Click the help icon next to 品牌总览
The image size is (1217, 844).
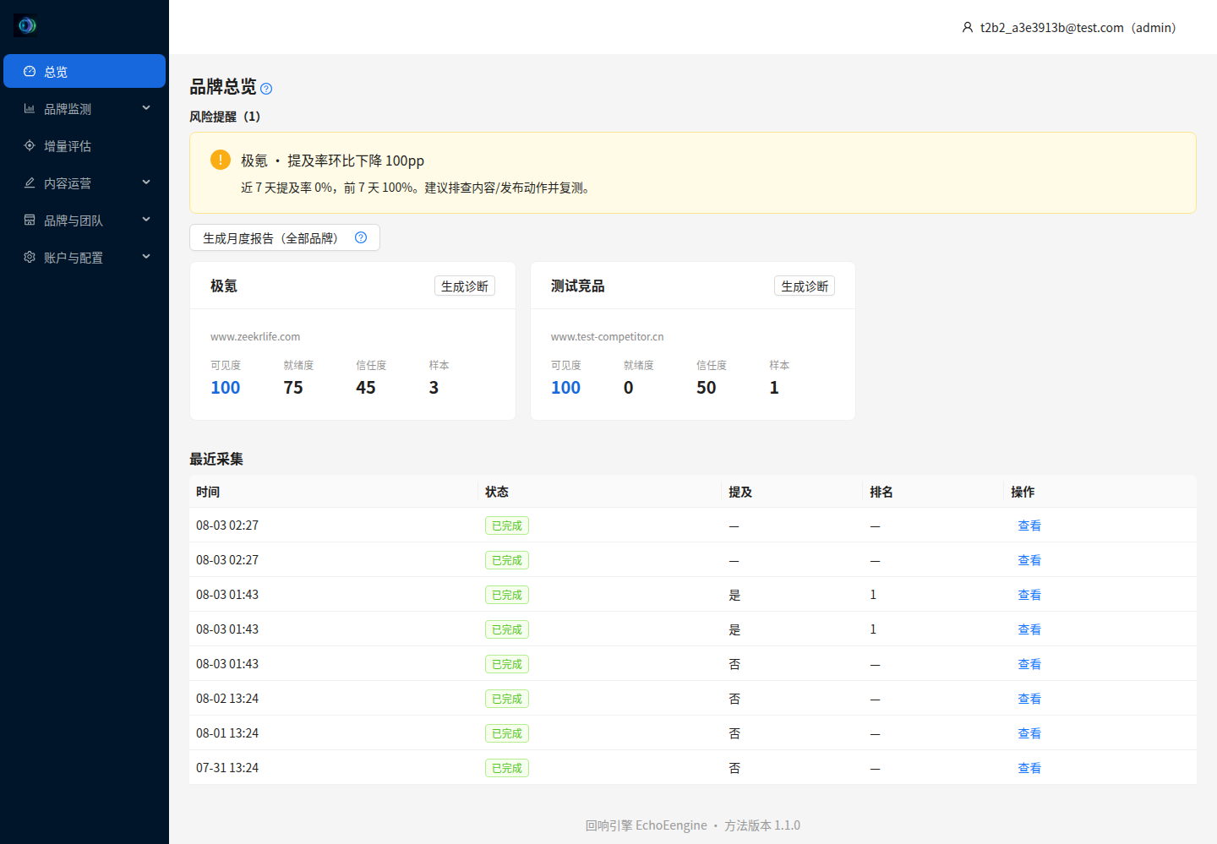coord(266,89)
